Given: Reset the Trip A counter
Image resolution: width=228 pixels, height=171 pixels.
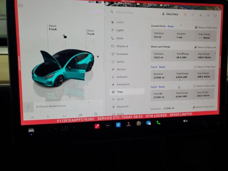Looking at the screenshot, I should pos(162,67).
